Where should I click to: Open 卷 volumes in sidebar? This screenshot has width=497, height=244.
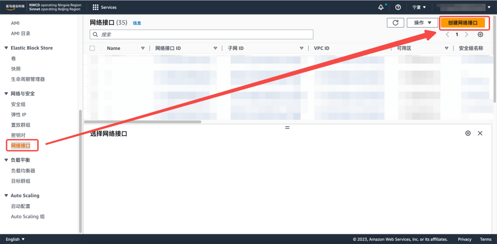pyautogui.click(x=13, y=58)
